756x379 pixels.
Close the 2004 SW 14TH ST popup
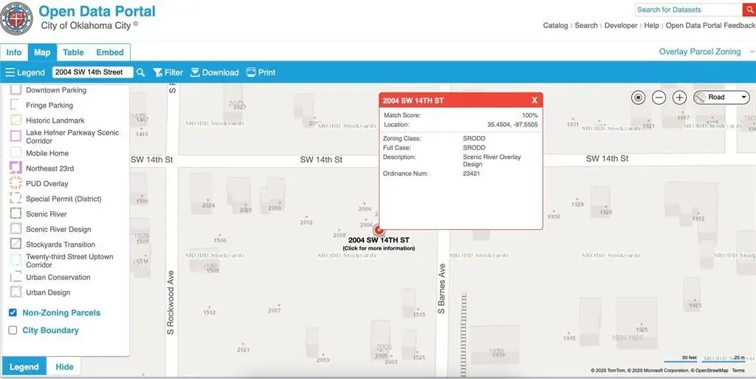tap(535, 100)
